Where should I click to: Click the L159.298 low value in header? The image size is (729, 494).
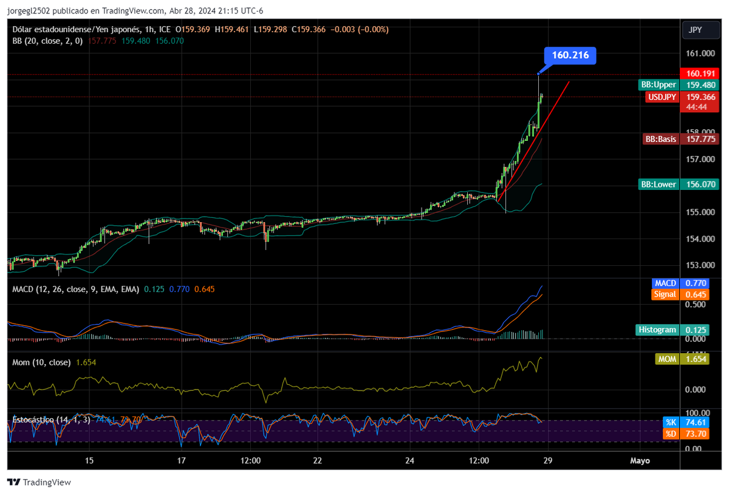[x=272, y=29]
